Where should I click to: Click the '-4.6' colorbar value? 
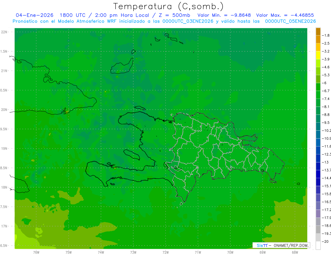pyautogui.click(x=326, y=67)
